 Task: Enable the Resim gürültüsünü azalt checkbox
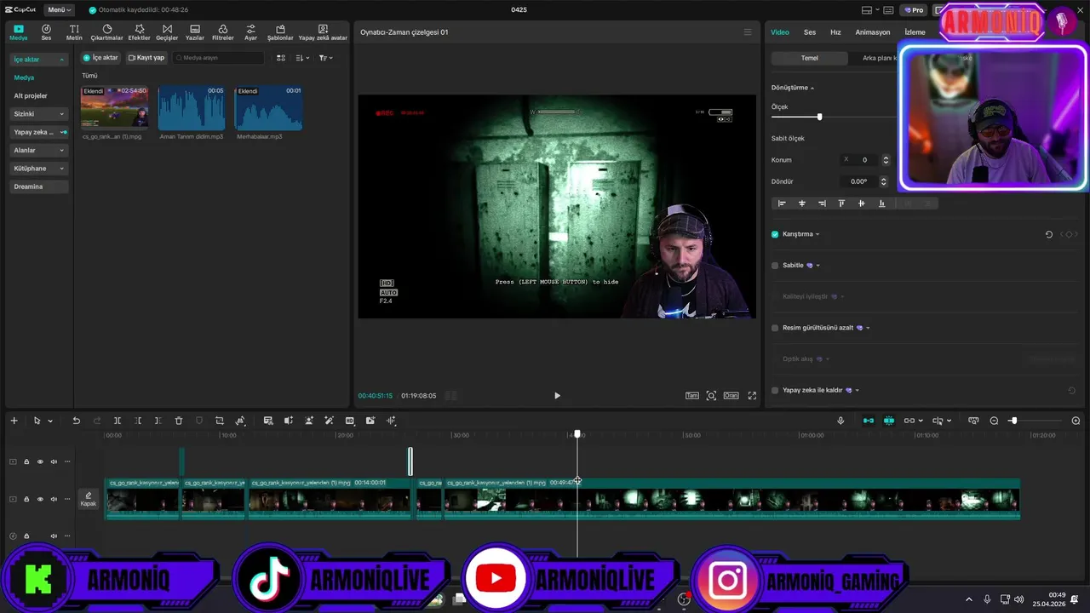[x=775, y=328]
